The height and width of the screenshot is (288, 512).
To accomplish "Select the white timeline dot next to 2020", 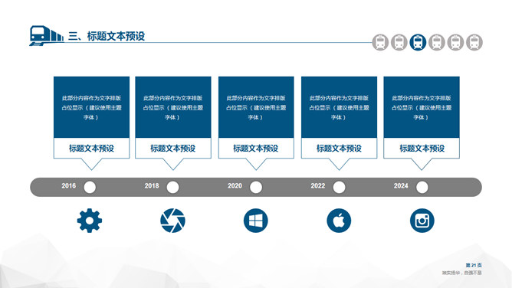I will click(x=256, y=187).
